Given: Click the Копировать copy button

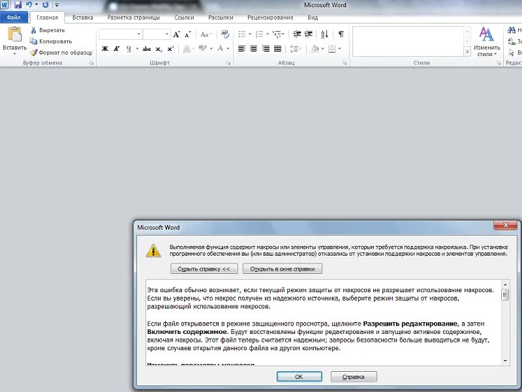Looking at the screenshot, I should click(x=51, y=41).
